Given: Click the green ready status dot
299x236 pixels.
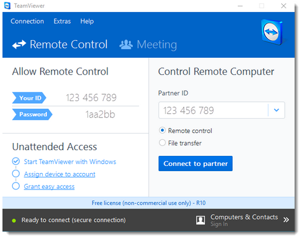Looking at the screenshot, I should tap(14, 221).
